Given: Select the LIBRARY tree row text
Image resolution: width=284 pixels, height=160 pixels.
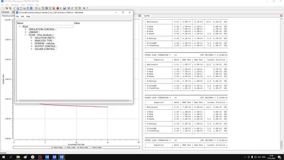Looking at the screenshot, I should pyautogui.click(x=34, y=32).
